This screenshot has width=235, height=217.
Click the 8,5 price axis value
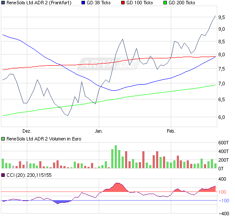coord(222,41)
